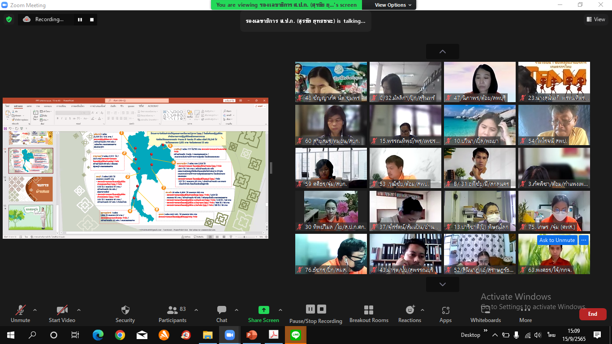Open Task View in taskbar
This screenshot has height=344, width=612.
75,335
